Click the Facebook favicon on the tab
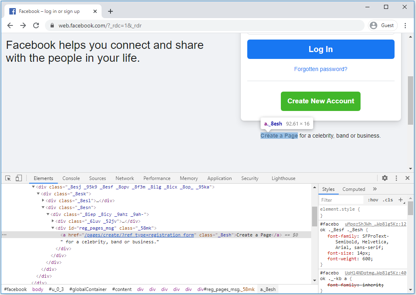The width and height of the screenshot is (416, 295). click(x=13, y=11)
